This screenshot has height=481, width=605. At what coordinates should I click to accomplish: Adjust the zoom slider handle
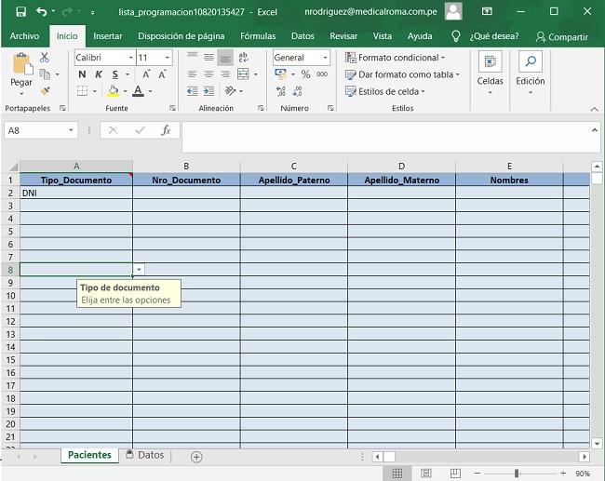(x=517, y=474)
